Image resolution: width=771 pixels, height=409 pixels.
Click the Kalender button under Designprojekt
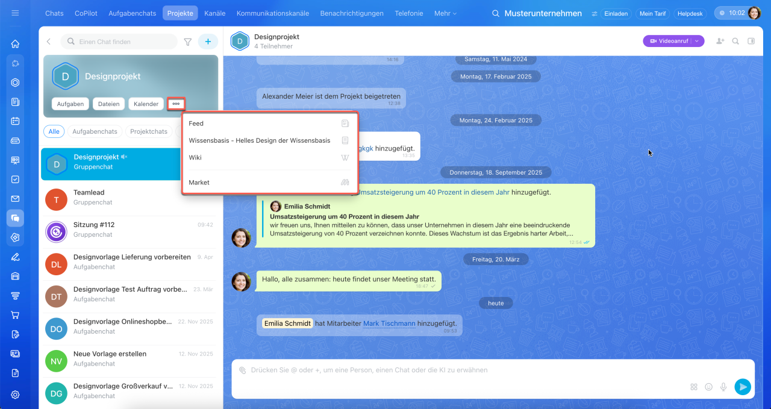pos(146,104)
